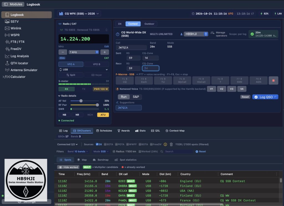Click the F5 HisCall voice macro
This screenshot has width=284, height=206.
[201, 80]
